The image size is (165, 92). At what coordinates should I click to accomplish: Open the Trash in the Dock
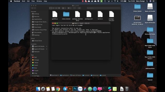coord(127,89)
